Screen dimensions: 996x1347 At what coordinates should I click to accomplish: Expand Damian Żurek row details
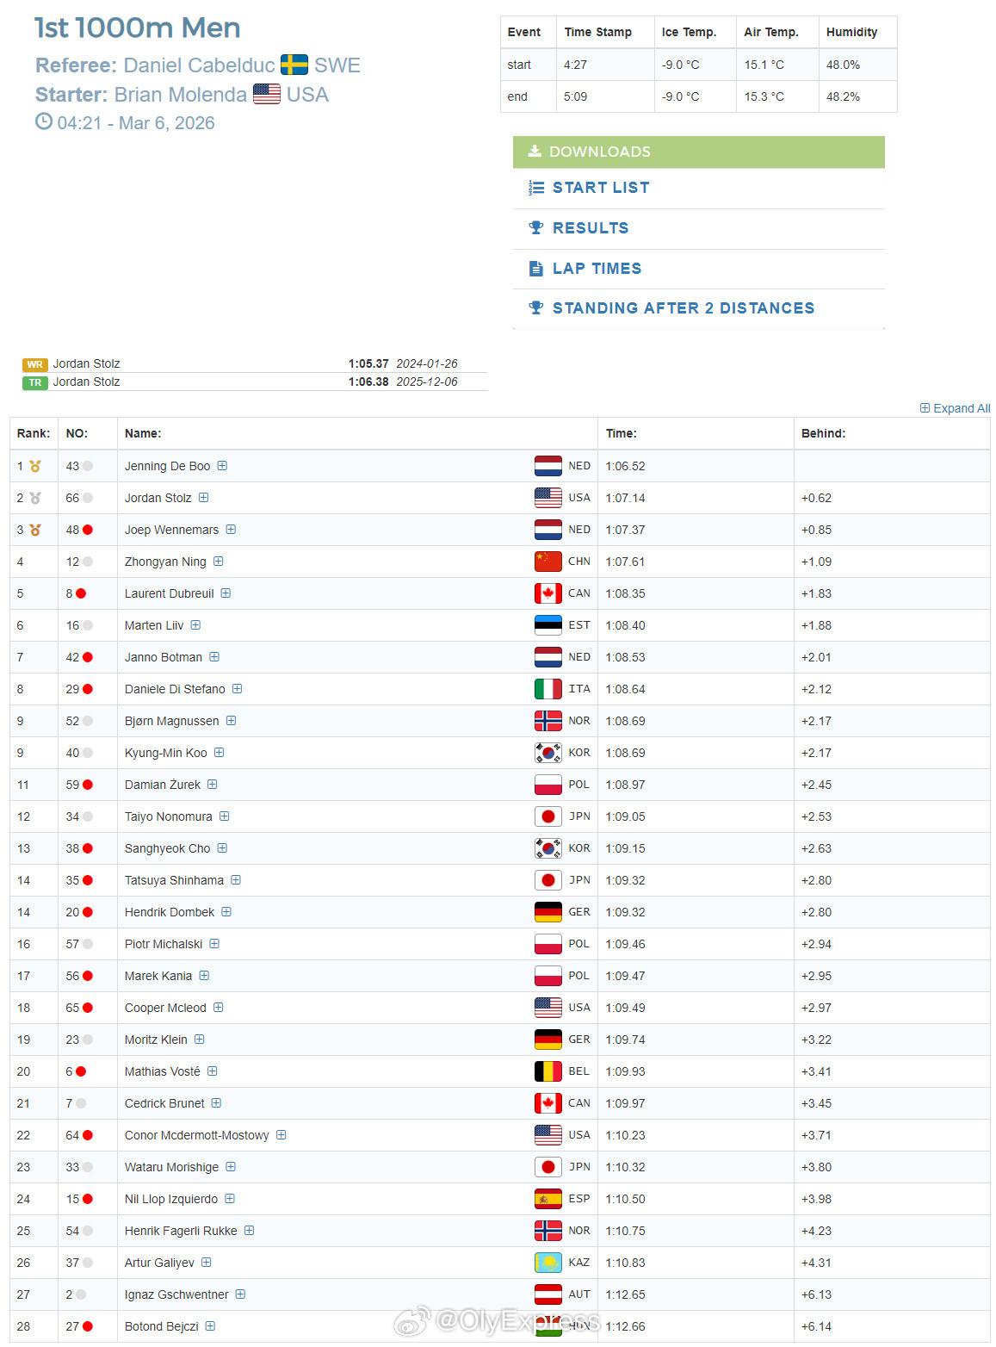213,785
